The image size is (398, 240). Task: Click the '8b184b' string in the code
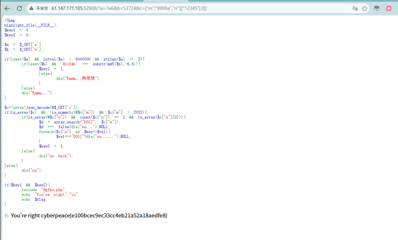[x=70, y=64]
